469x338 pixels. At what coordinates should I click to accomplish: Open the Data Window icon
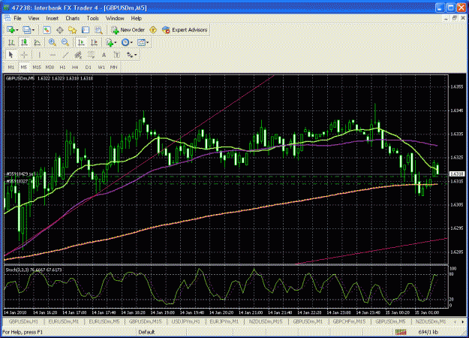coord(60,30)
